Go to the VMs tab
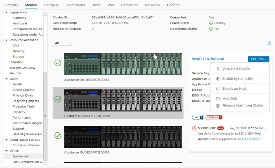The height and width of the screenshot is (168, 275). 111,5
